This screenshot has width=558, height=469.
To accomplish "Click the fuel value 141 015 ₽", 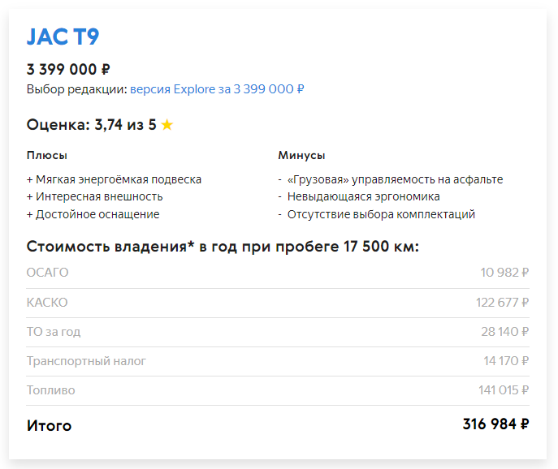I will [504, 390].
